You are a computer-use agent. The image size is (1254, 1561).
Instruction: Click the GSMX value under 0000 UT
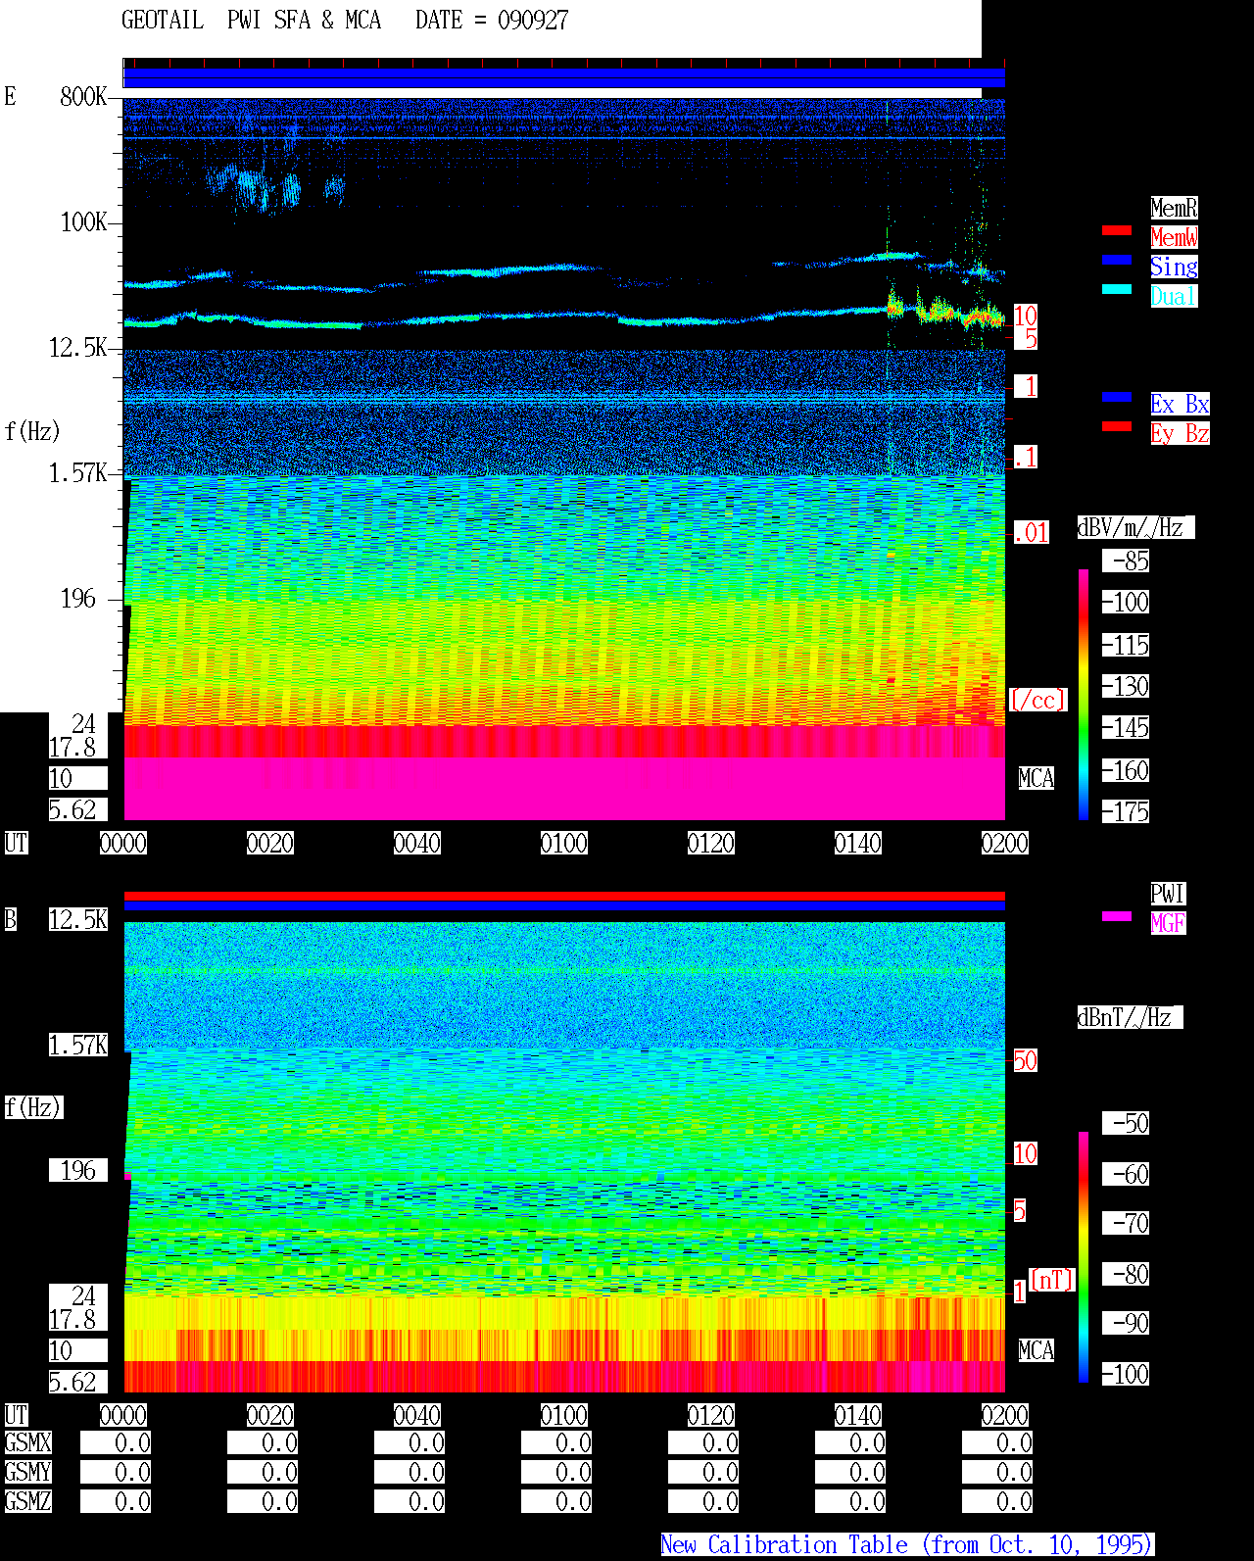click(x=116, y=1442)
